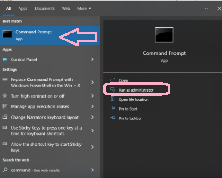Image resolution: width=222 pixels, height=178 pixels.
Task: Click the Command Prompt icon in best match
Action: tap(7, 34)
